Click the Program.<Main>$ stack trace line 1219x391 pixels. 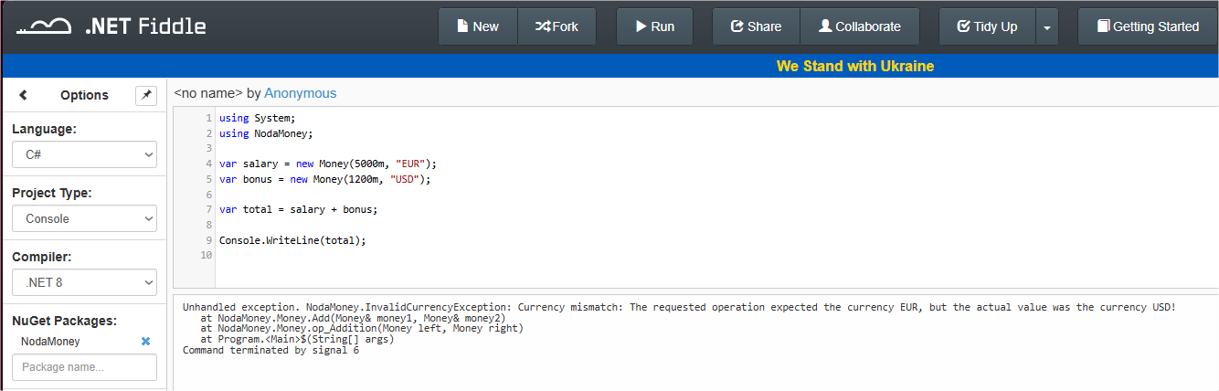tap(297, 339)
